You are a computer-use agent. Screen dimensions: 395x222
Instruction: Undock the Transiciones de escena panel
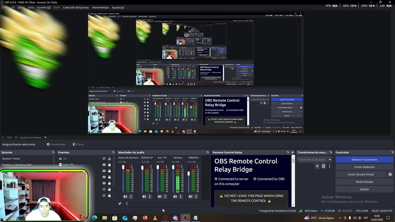(x=331, y=152)
